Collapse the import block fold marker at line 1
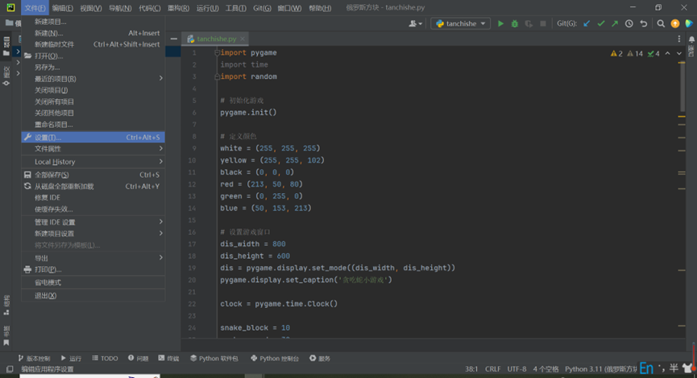This screenshot has height=378, width=697. pos(218,53)
